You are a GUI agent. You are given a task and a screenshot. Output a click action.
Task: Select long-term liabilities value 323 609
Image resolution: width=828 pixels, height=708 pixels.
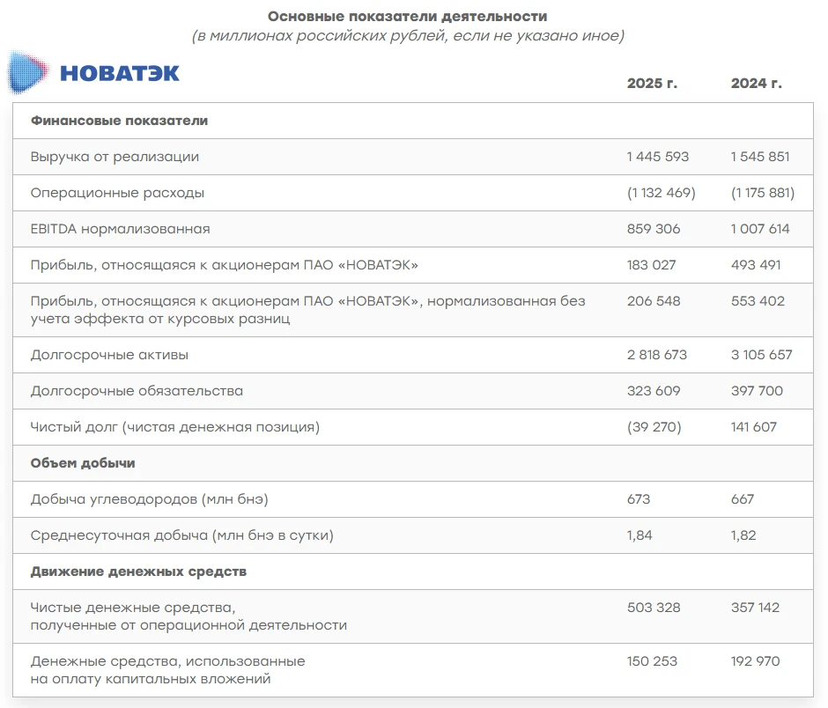[654, 391]
